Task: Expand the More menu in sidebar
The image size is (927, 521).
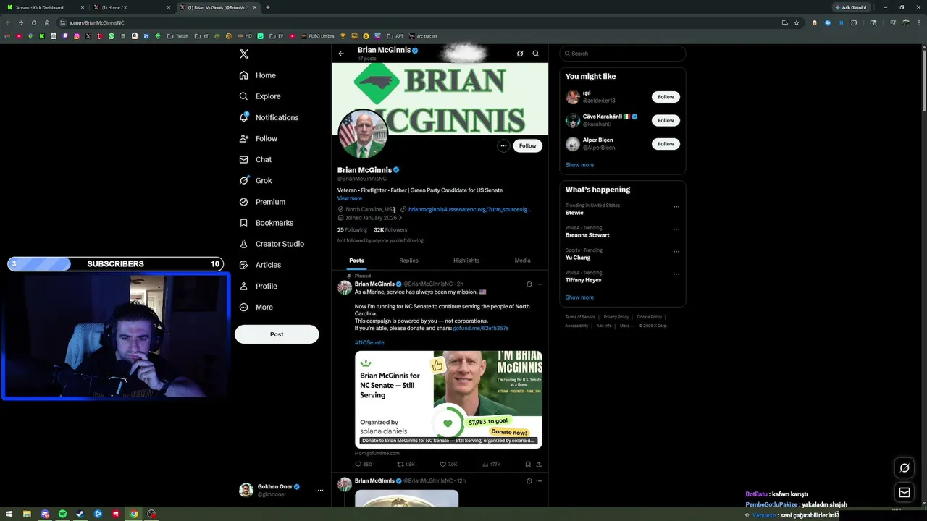Action: point(256,307)
